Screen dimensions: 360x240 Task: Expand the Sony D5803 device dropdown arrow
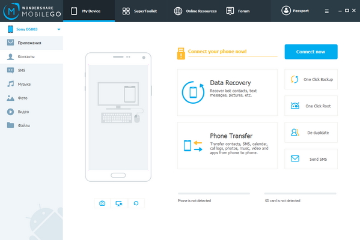(x=59, y=29)
